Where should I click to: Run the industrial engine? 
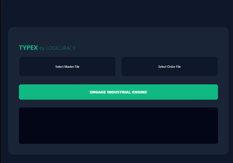tap(118, 92)
